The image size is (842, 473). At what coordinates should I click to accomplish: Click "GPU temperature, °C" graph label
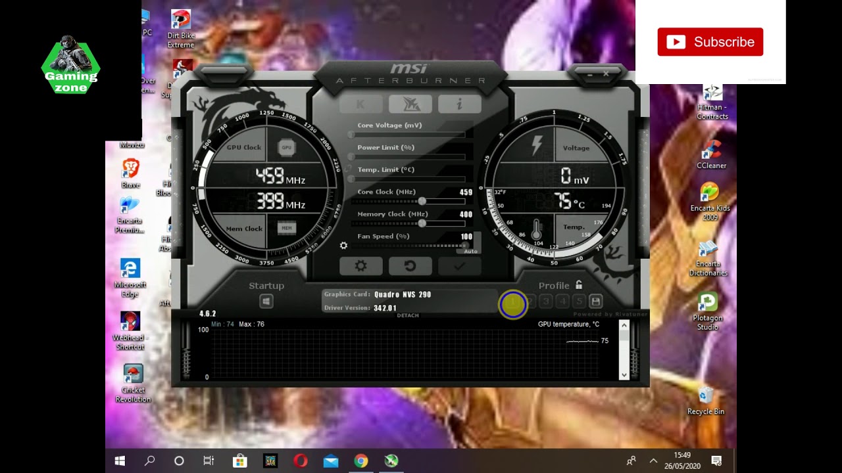[568, 324]
